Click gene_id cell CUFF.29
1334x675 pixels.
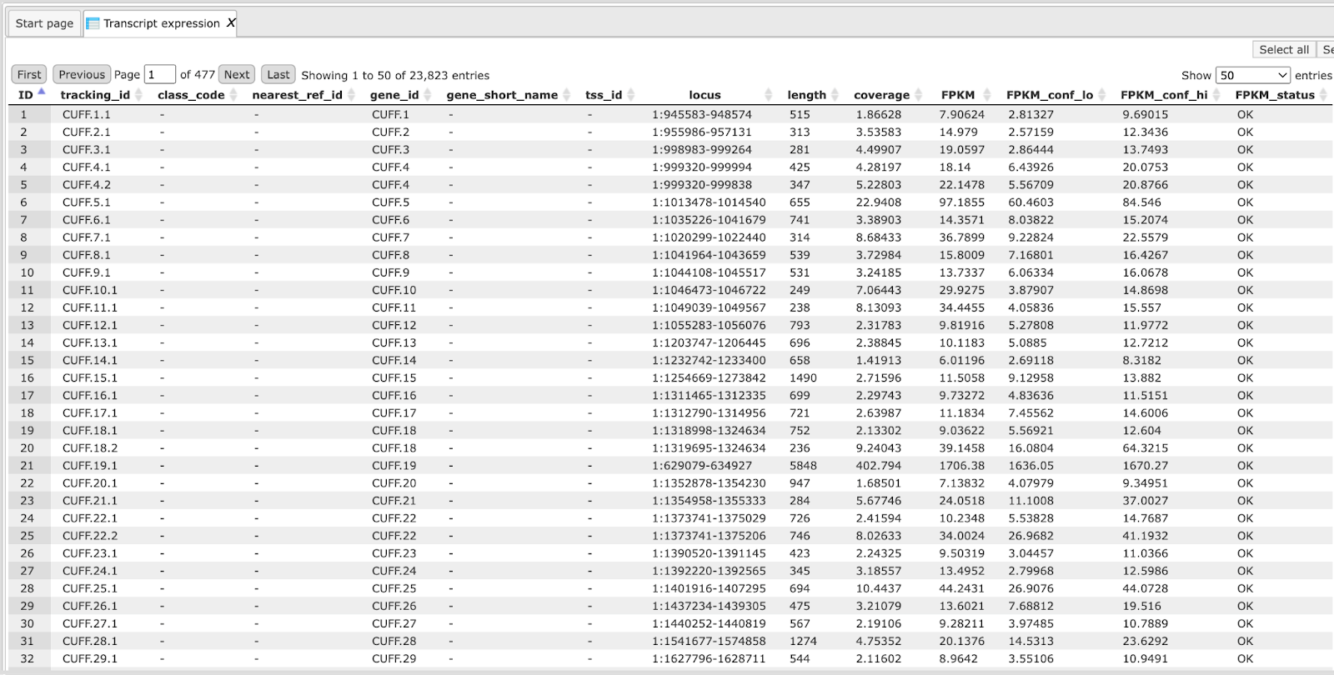tap(394, 659)
